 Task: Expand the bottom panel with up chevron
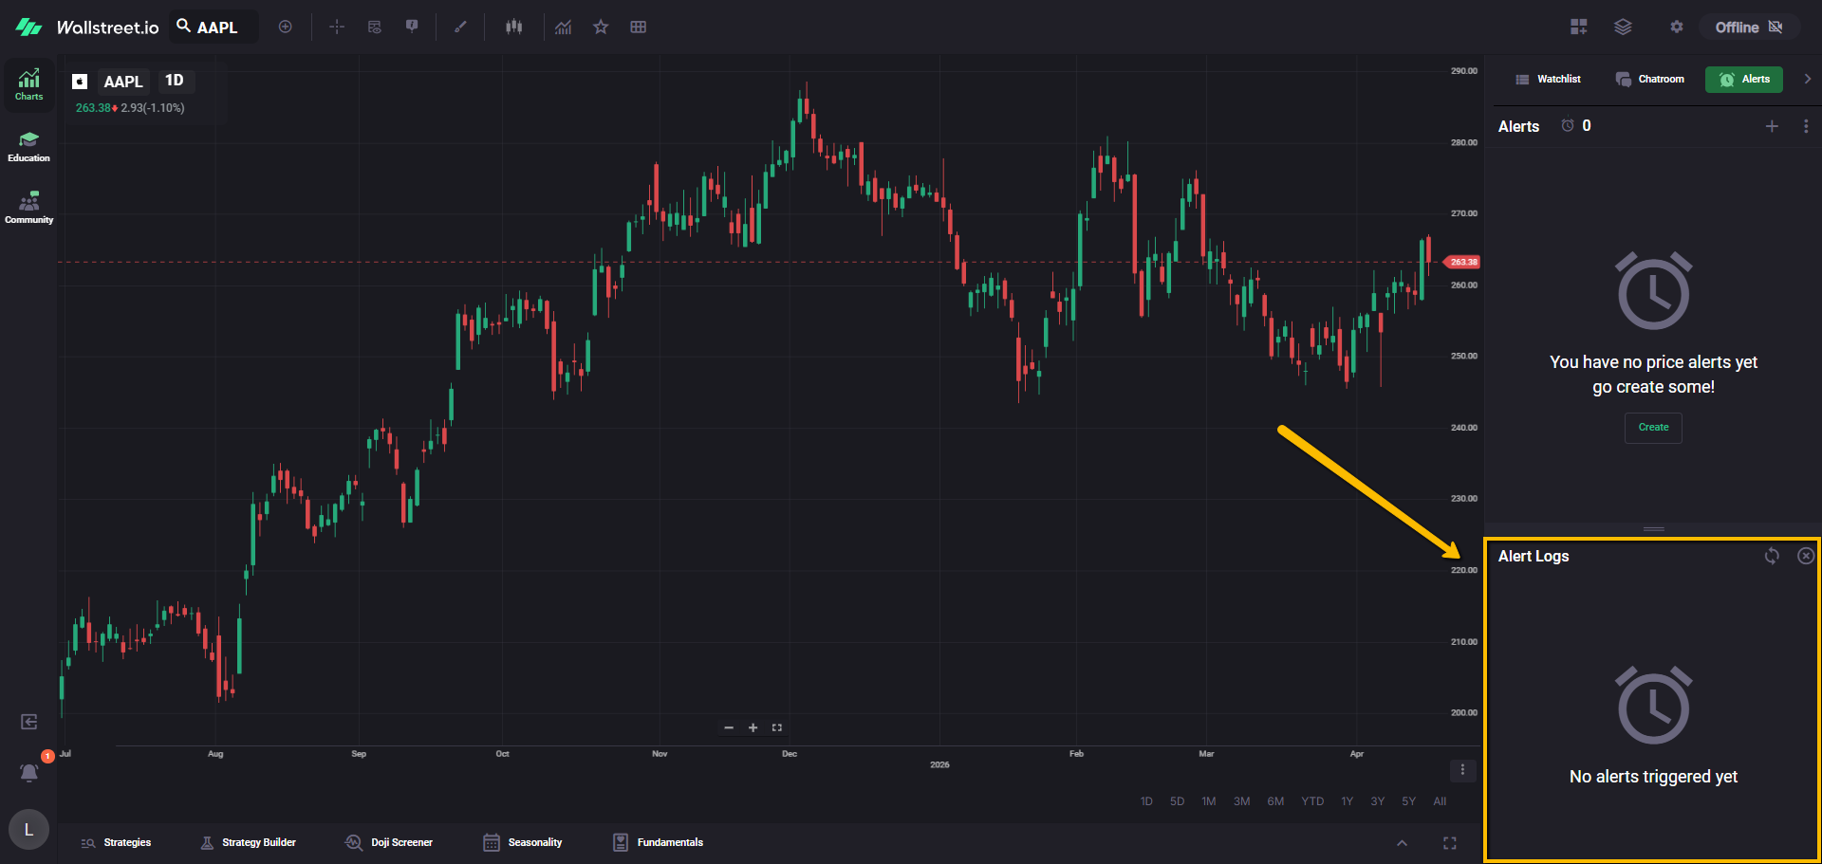[x=1402, y=843]
